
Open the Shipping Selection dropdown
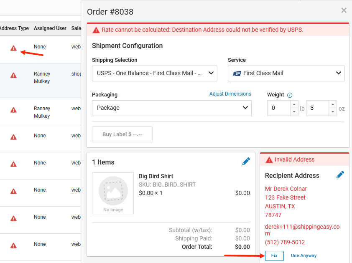coord(154,73)
